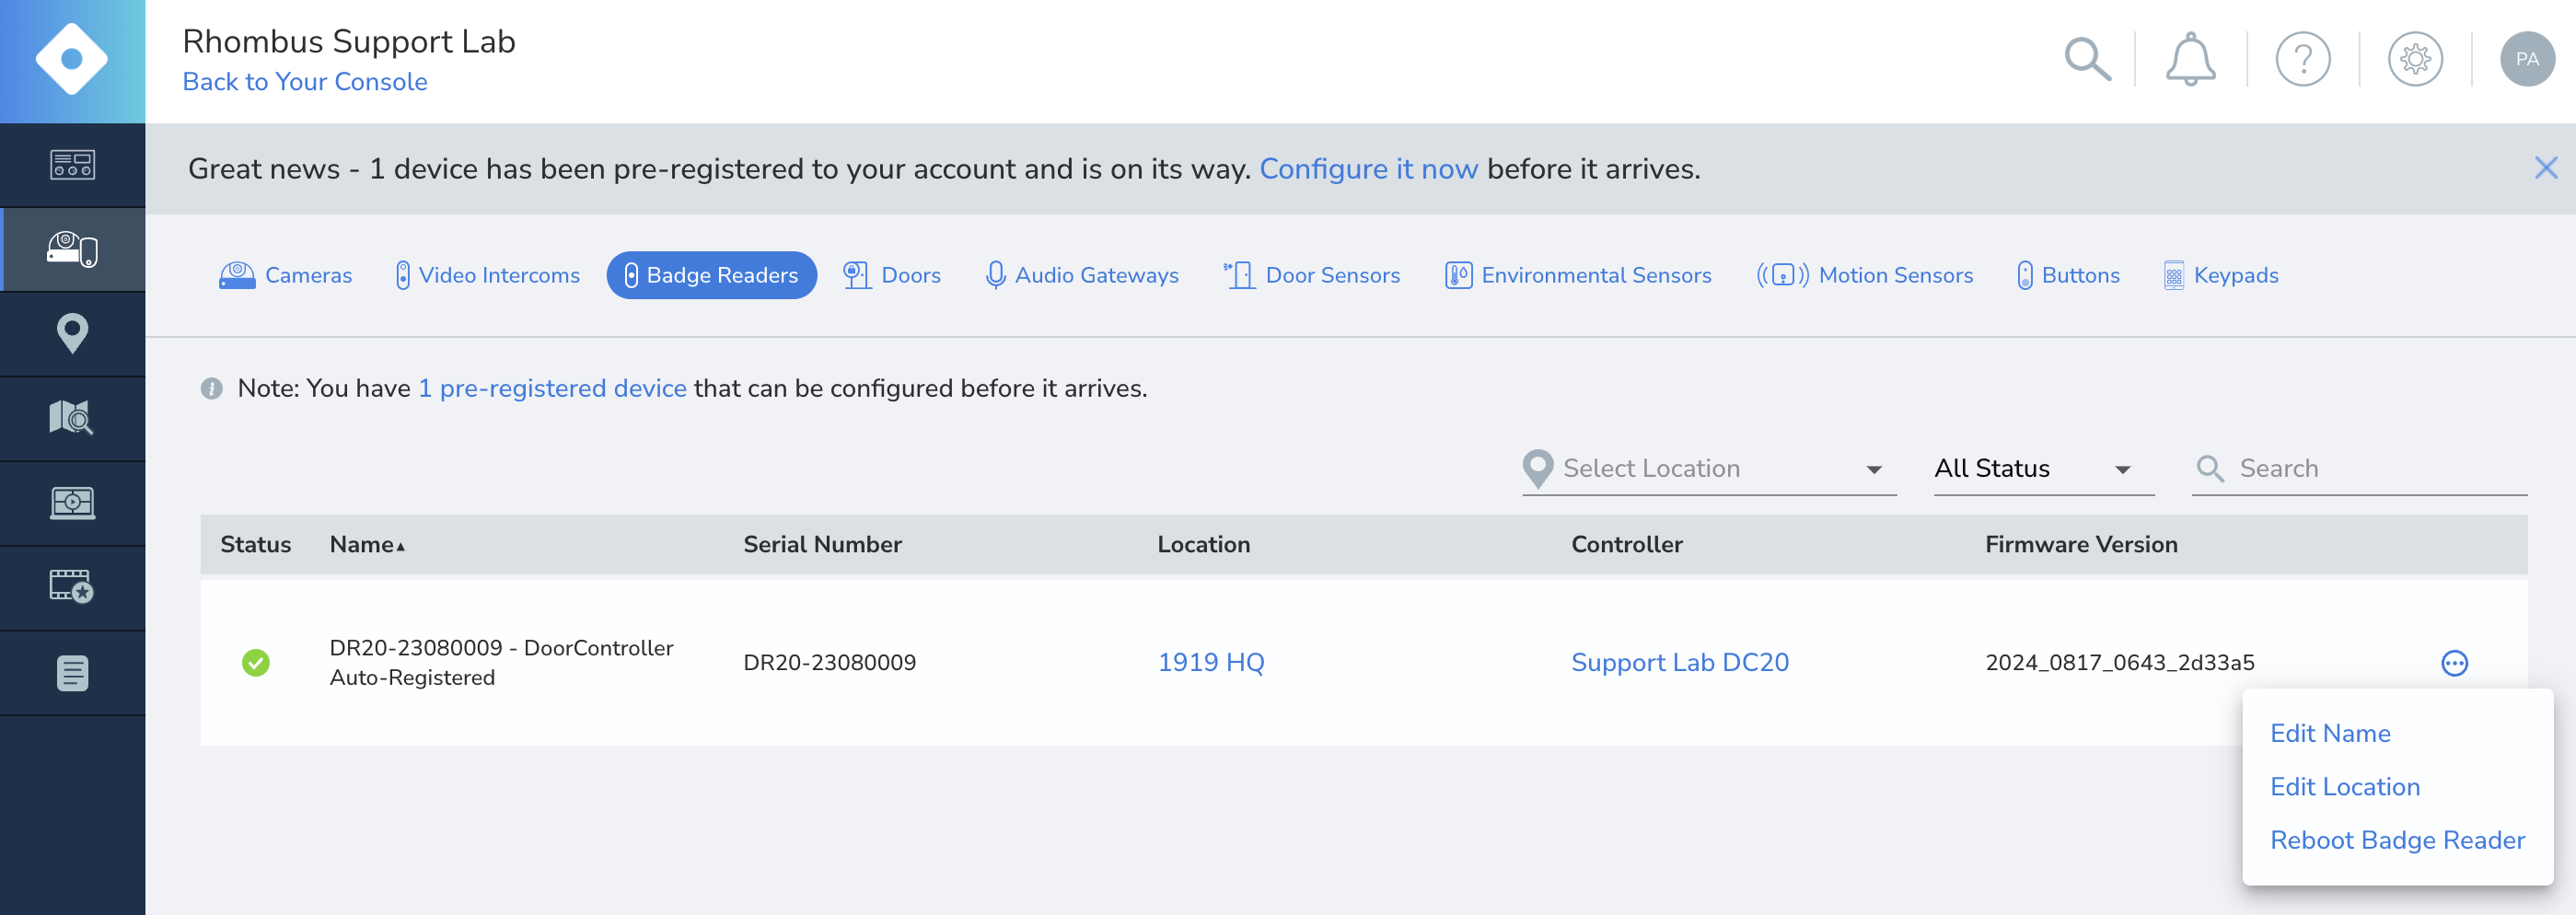This screenshot has height=915, width=2576.
Task: Open the reports sidebar icon
Action: [73, 673]
